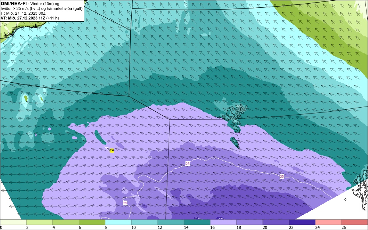Select the 26+ m/s red legend swatch
Image resolution: width=368 pixels, height=230 pixels.
click(355, 222)
